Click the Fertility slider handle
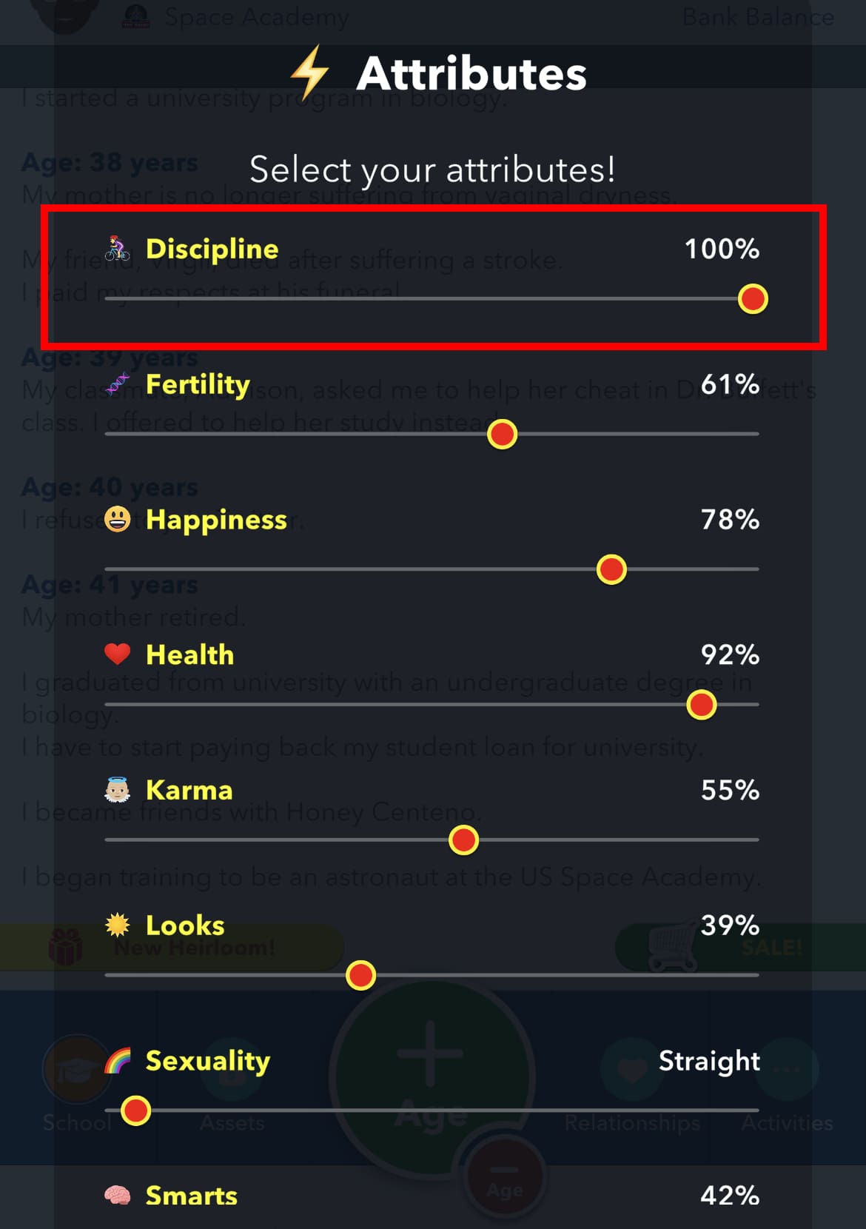The image size is (866, 1229). click(x=502, y=434)
